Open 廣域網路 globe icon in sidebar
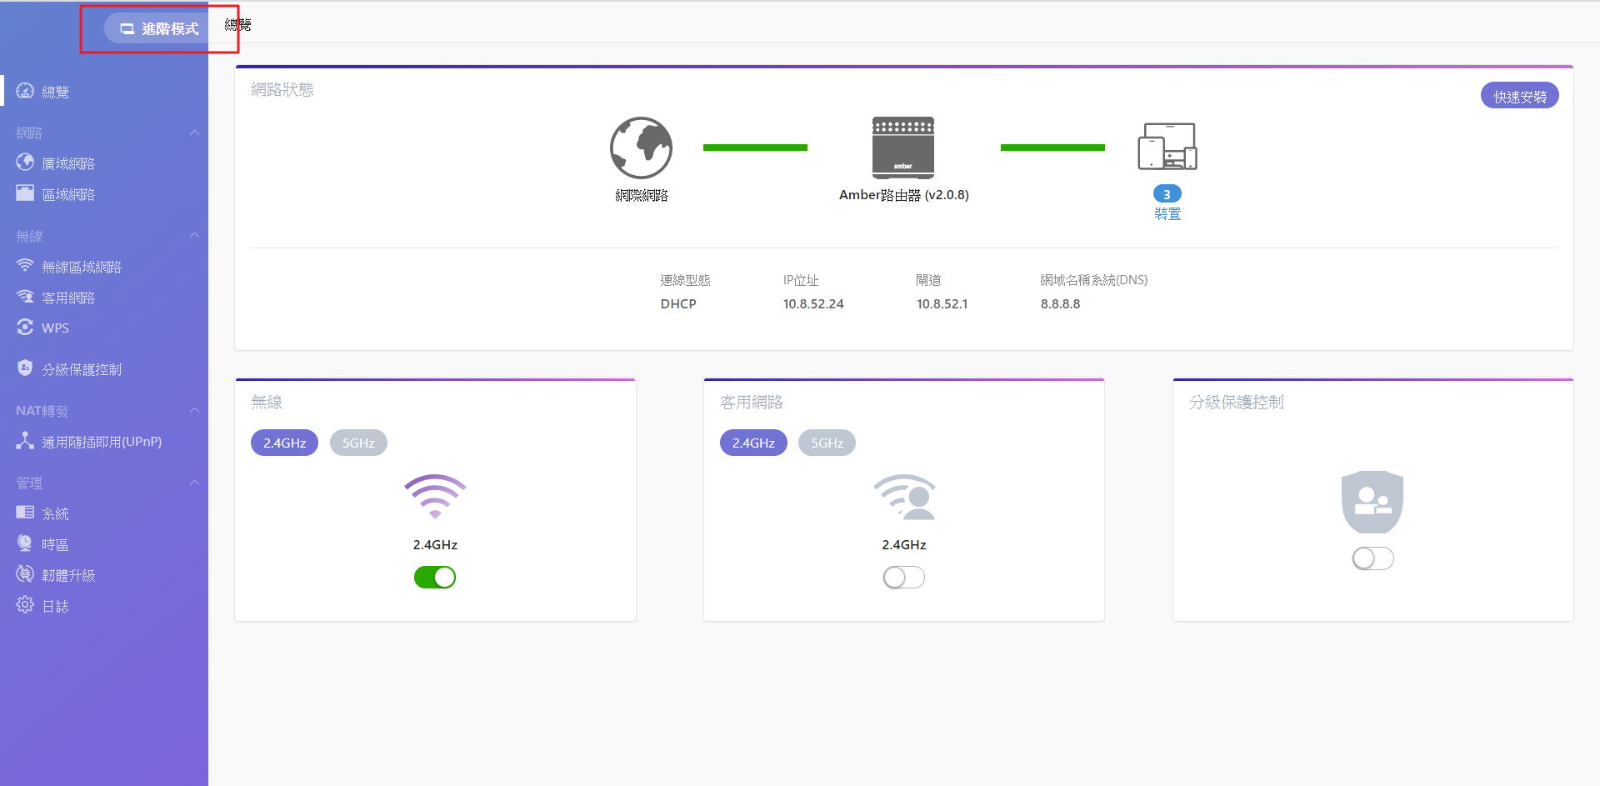The width and height of the screenshot is (1600, 786). point(25,163)
